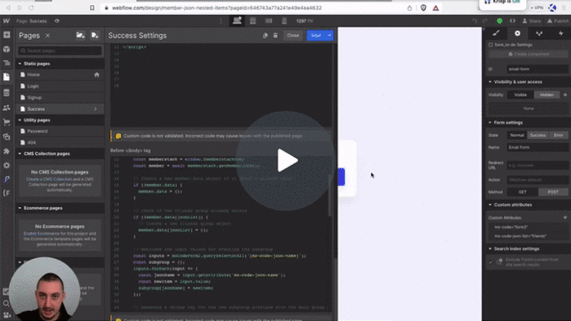Select the 404 utility page
571x321 pixels.
(60, 143)
